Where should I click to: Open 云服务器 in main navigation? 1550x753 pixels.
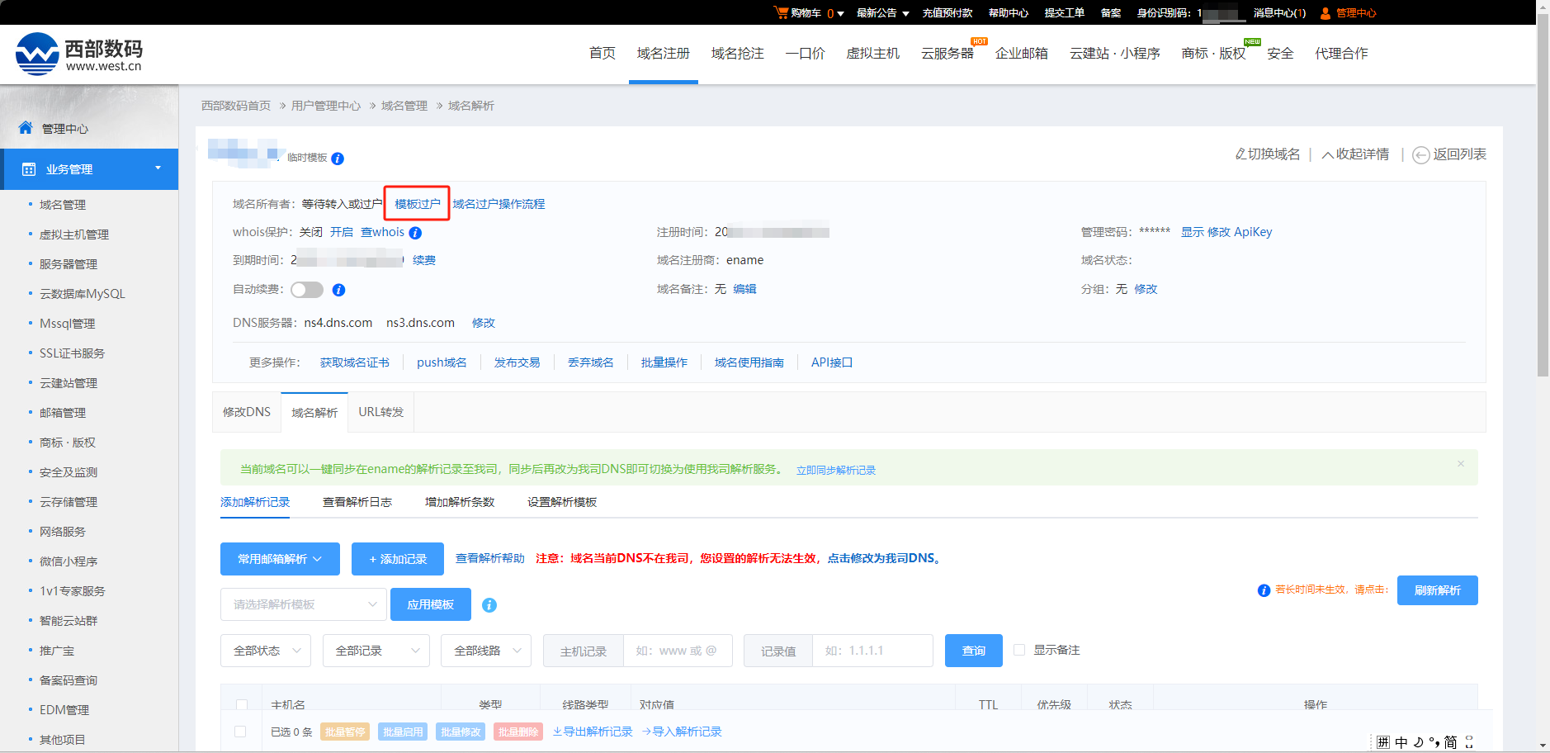click(x=947, y=54)
